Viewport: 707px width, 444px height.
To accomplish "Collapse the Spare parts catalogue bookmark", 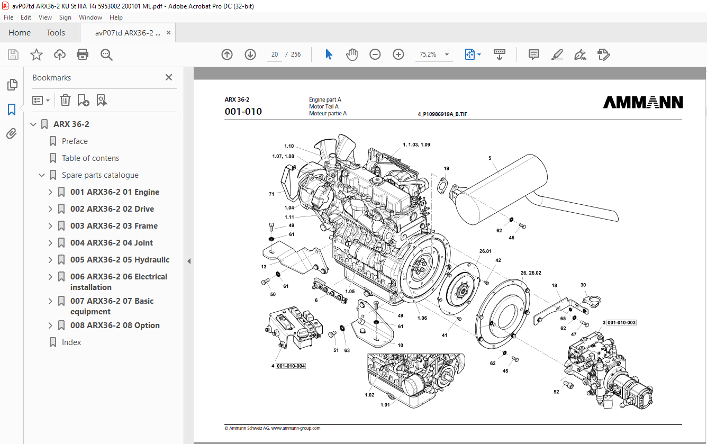I will click(42, 175).
